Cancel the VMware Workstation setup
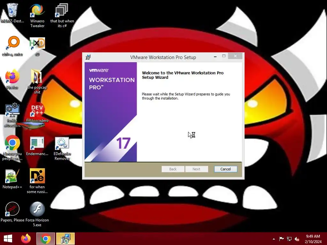 pos(225,169)
